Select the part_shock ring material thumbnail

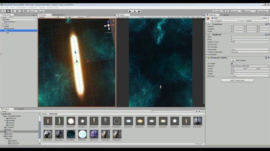[x=117, y=121]
